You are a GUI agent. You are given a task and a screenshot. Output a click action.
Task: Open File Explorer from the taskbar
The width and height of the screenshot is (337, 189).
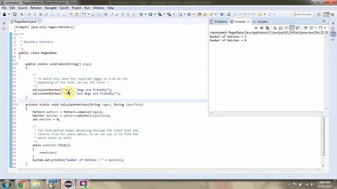pyautogui.click(x=36, y=184)
